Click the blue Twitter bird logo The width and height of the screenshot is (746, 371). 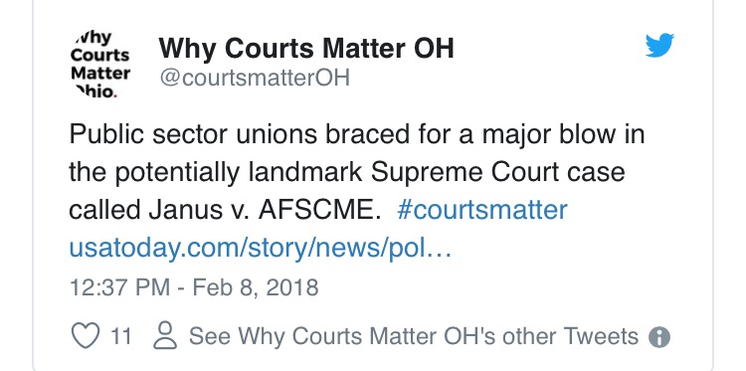pos(659,45)
